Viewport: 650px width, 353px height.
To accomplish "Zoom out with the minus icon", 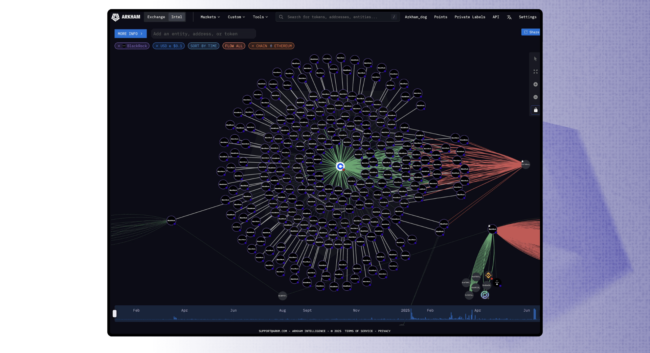I will pyautogui.click(x=535, y=97).
